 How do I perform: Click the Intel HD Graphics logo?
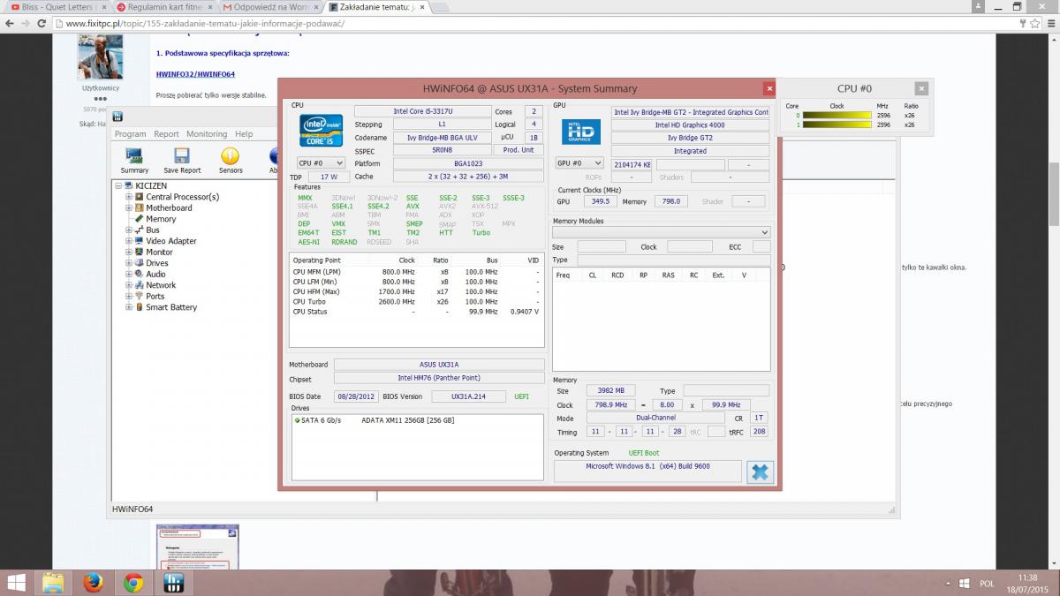click(580, 132)
